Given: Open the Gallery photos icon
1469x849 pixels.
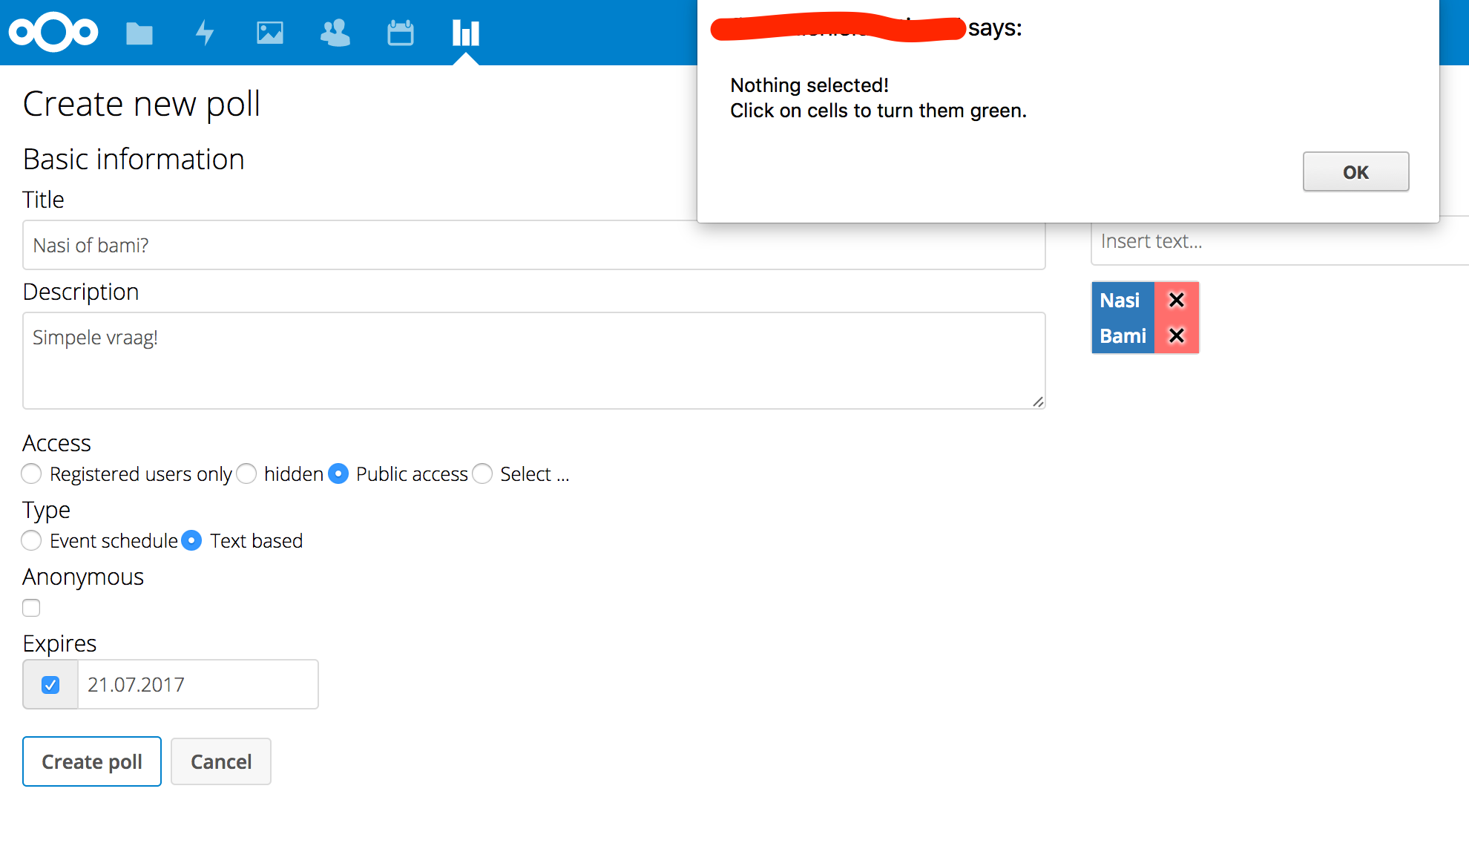Looking at the screenshot, I should 270,33.
